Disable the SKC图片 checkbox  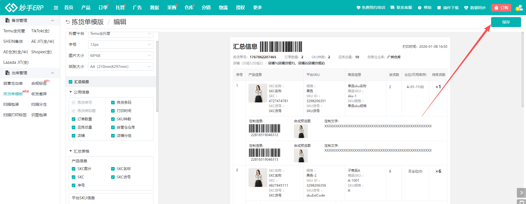pyautogui.click(x=73, y=169)
